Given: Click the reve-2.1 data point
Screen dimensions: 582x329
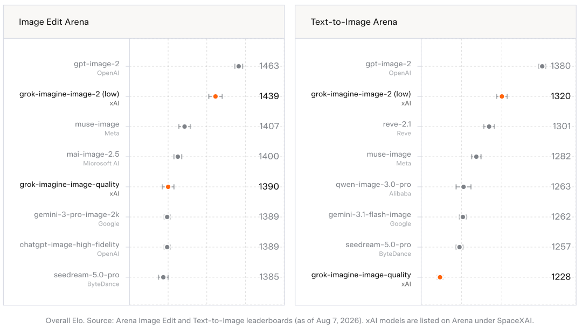Looking at the screenshot, I should tap(489, 127).
